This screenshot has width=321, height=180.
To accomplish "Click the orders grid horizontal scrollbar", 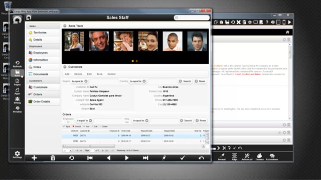I will [x=89, y=146].
